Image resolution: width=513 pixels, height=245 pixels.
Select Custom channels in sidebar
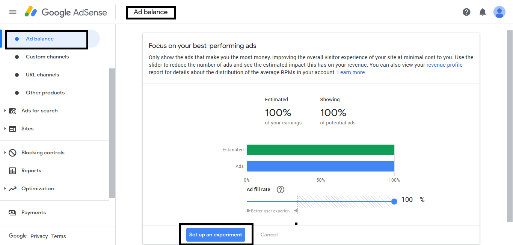pos(47,57)
